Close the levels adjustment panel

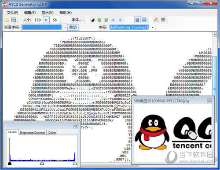pos(76,126)
